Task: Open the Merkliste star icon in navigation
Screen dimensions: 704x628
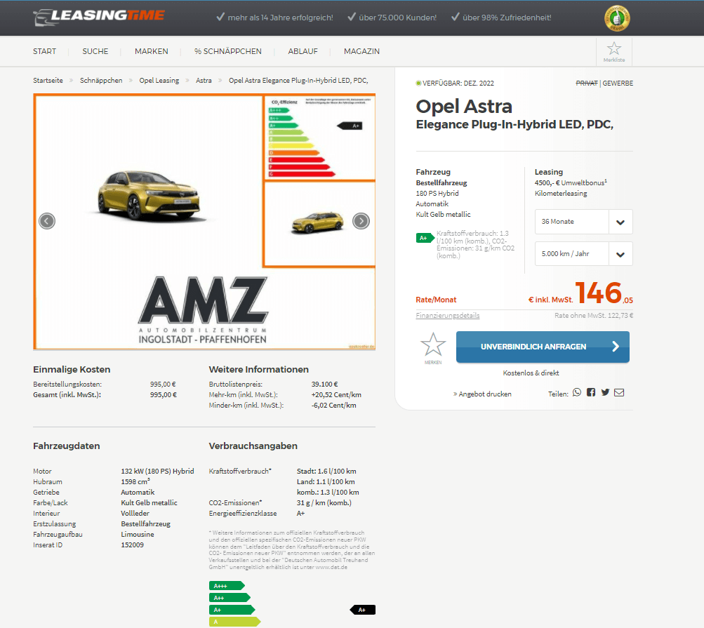Action: coord(613,52)
